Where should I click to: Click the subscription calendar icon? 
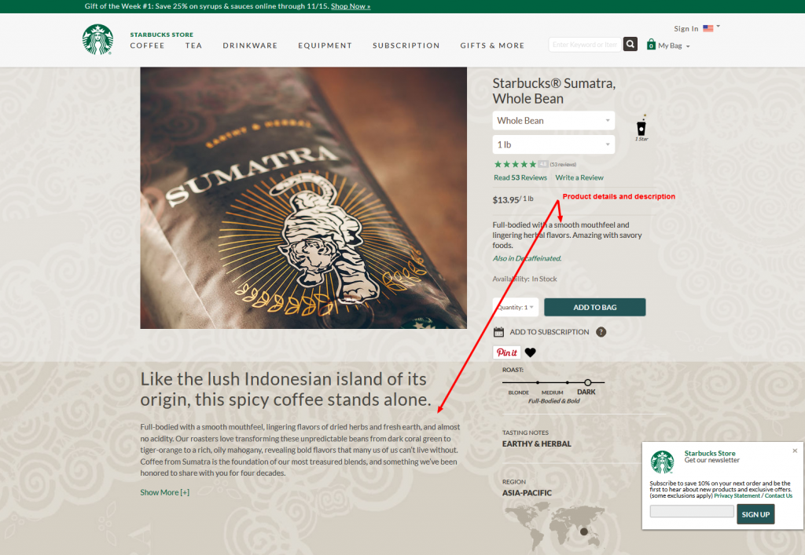click(498, 332)
